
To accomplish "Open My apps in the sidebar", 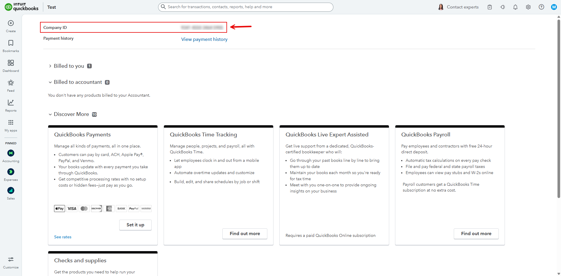I will click(x=11, y=125).
